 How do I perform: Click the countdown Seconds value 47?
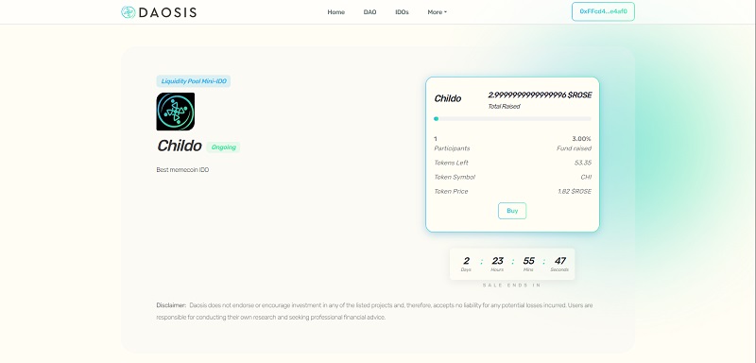pyautogui.click(x=559, y=261)
